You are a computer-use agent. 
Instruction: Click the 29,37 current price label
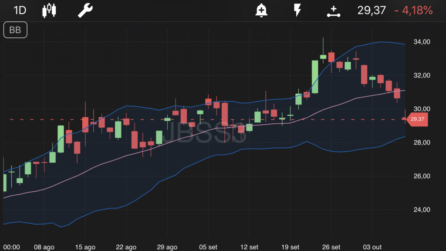pos(372,10)
